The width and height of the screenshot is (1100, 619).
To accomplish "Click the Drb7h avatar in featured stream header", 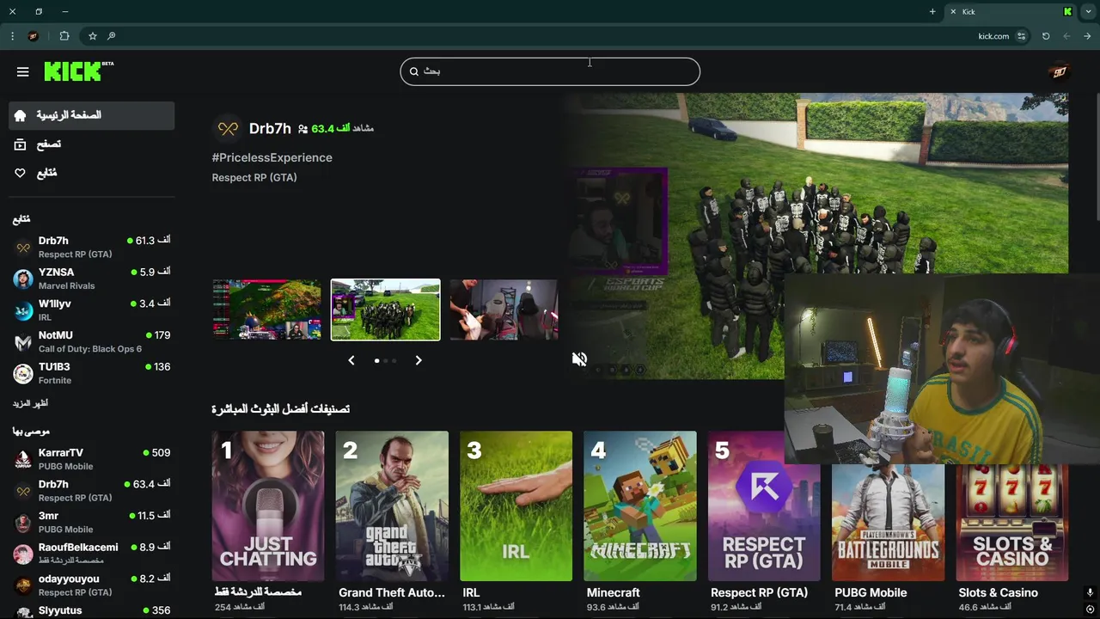I will pyautogui.click(x=228, y=128).
